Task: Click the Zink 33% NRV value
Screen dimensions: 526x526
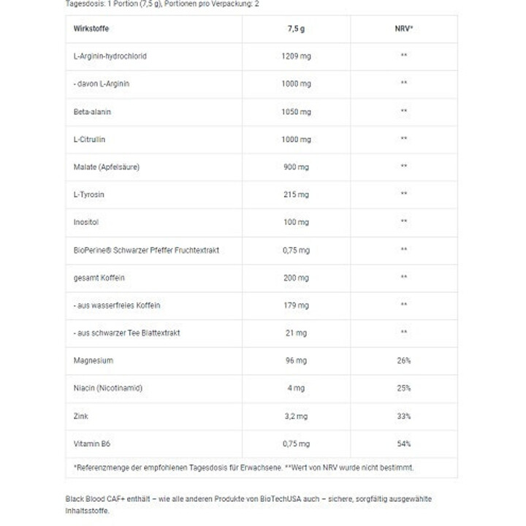Action: click(404, 416)
